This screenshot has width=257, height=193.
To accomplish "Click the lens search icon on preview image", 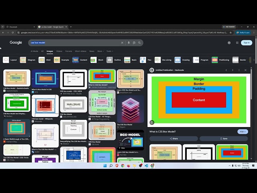I will (x=152, y=122).
